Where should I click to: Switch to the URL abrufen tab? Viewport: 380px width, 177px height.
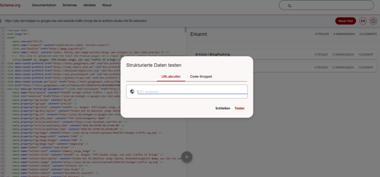[171, 76]
